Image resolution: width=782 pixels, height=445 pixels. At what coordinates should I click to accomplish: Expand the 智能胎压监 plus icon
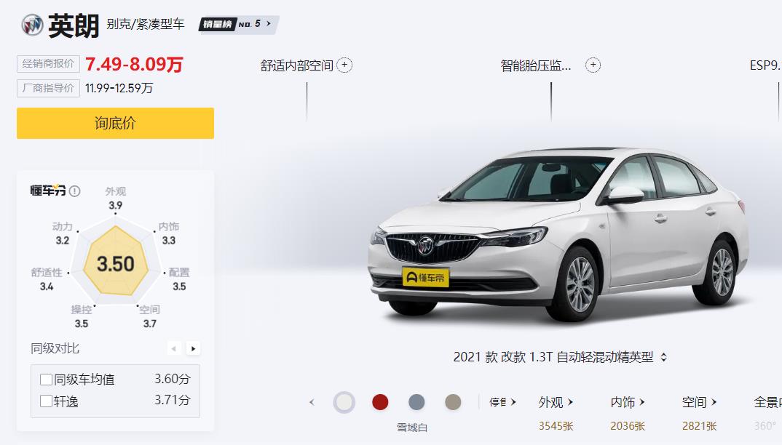pyautogui.click(x=593, y=65)
